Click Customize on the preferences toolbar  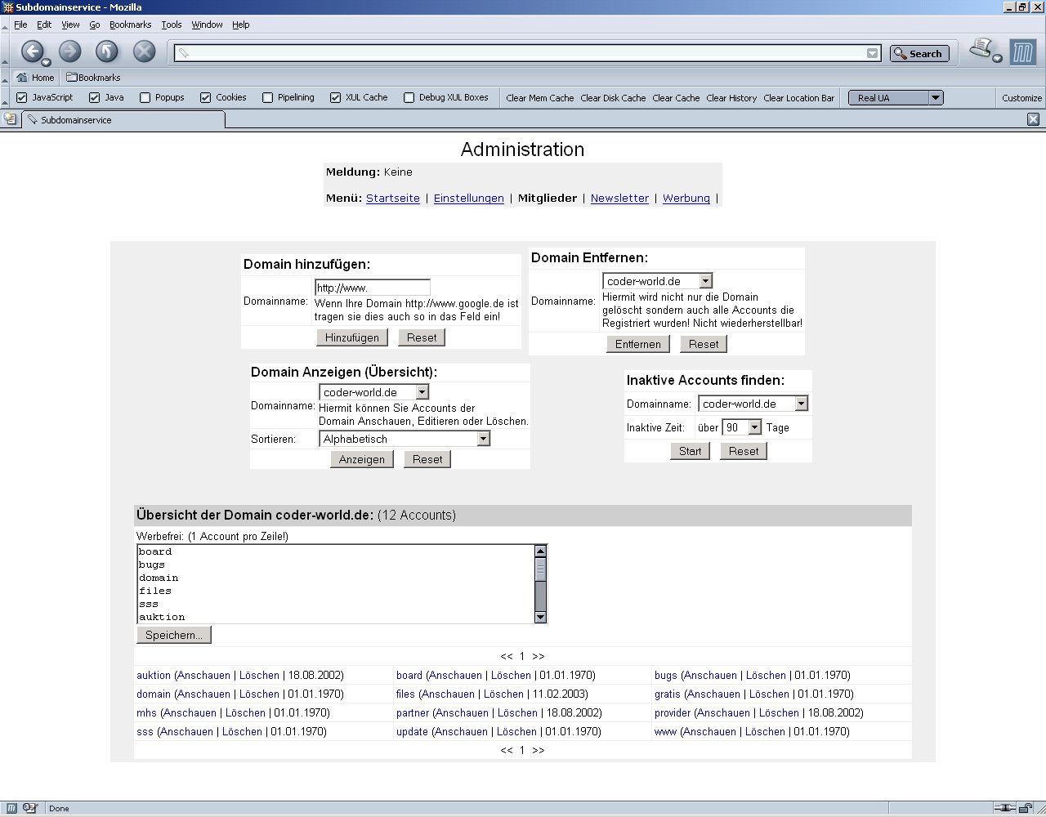click(x=1021, y=97)
